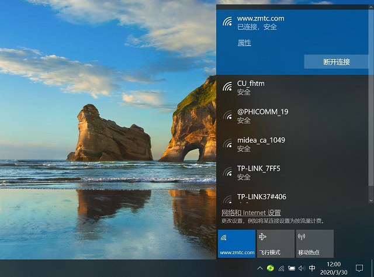Open 网络和 Internet 设置 link
This screenshot has width=374, height=277.
tap(251, 213)
